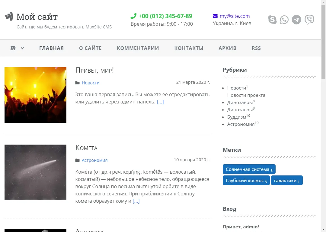
Task: Go to the КОНТАКТЫ menu item
Action: (x=189, y=48)
